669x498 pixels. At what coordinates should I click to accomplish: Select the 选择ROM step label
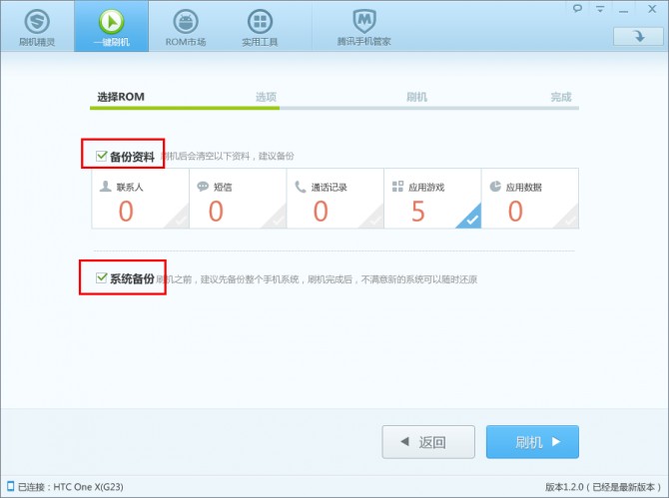tap(121, 97)
